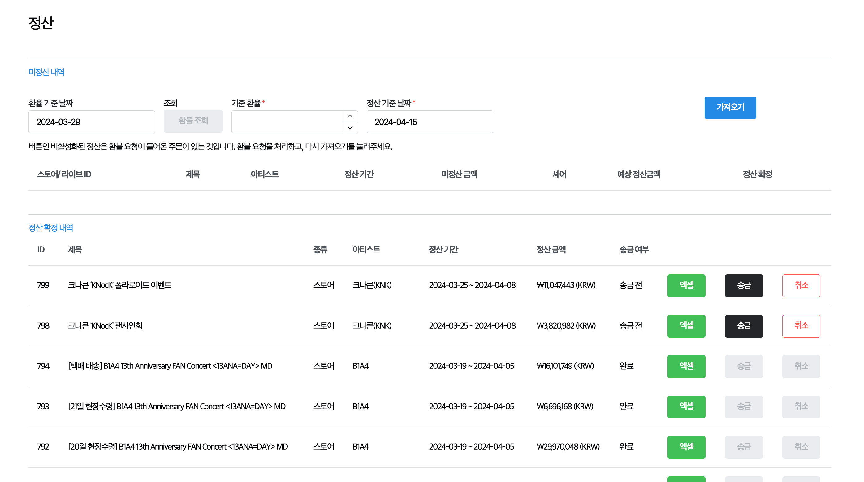Click the 미정산 금액 column header

coord(459,175)
